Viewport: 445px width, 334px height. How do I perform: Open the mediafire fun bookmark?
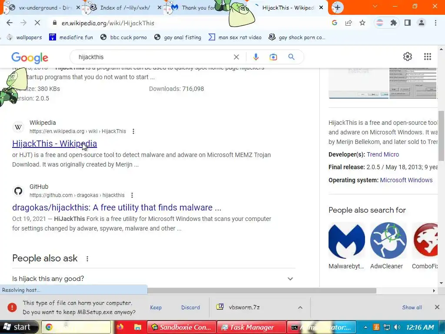71,37
